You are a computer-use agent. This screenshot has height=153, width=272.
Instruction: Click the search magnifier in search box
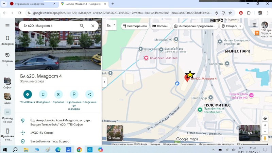click(x=82, y=26)
